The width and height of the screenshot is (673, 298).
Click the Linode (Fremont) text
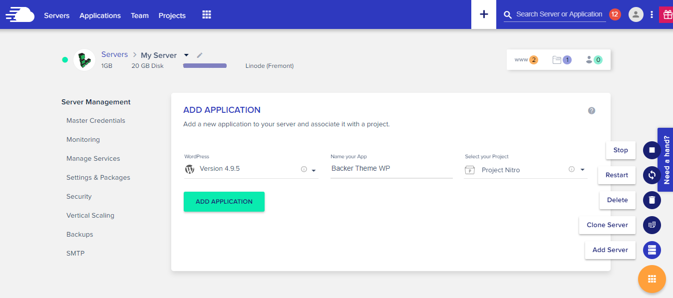click(270, 66)
